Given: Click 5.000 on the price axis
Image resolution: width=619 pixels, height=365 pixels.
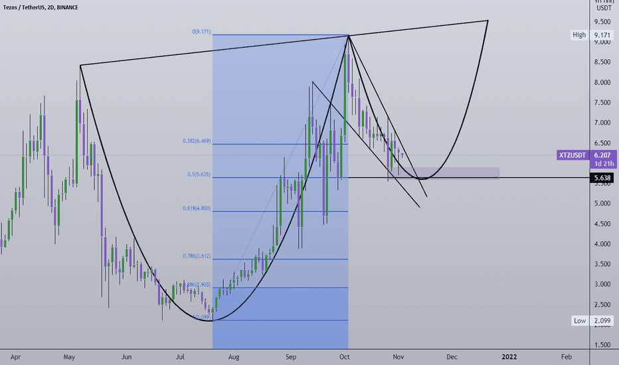Looking at the screenshot, I should pyautogui.click(x=602, y=204).
